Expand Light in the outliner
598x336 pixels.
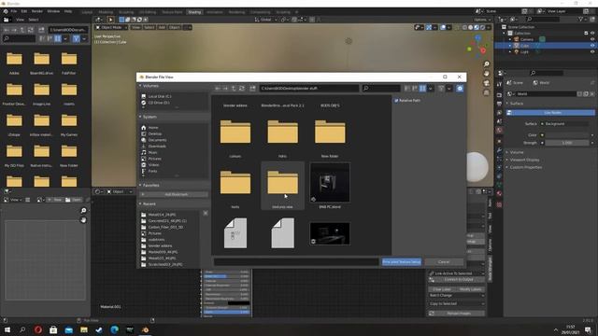click(x=510, y=52)
